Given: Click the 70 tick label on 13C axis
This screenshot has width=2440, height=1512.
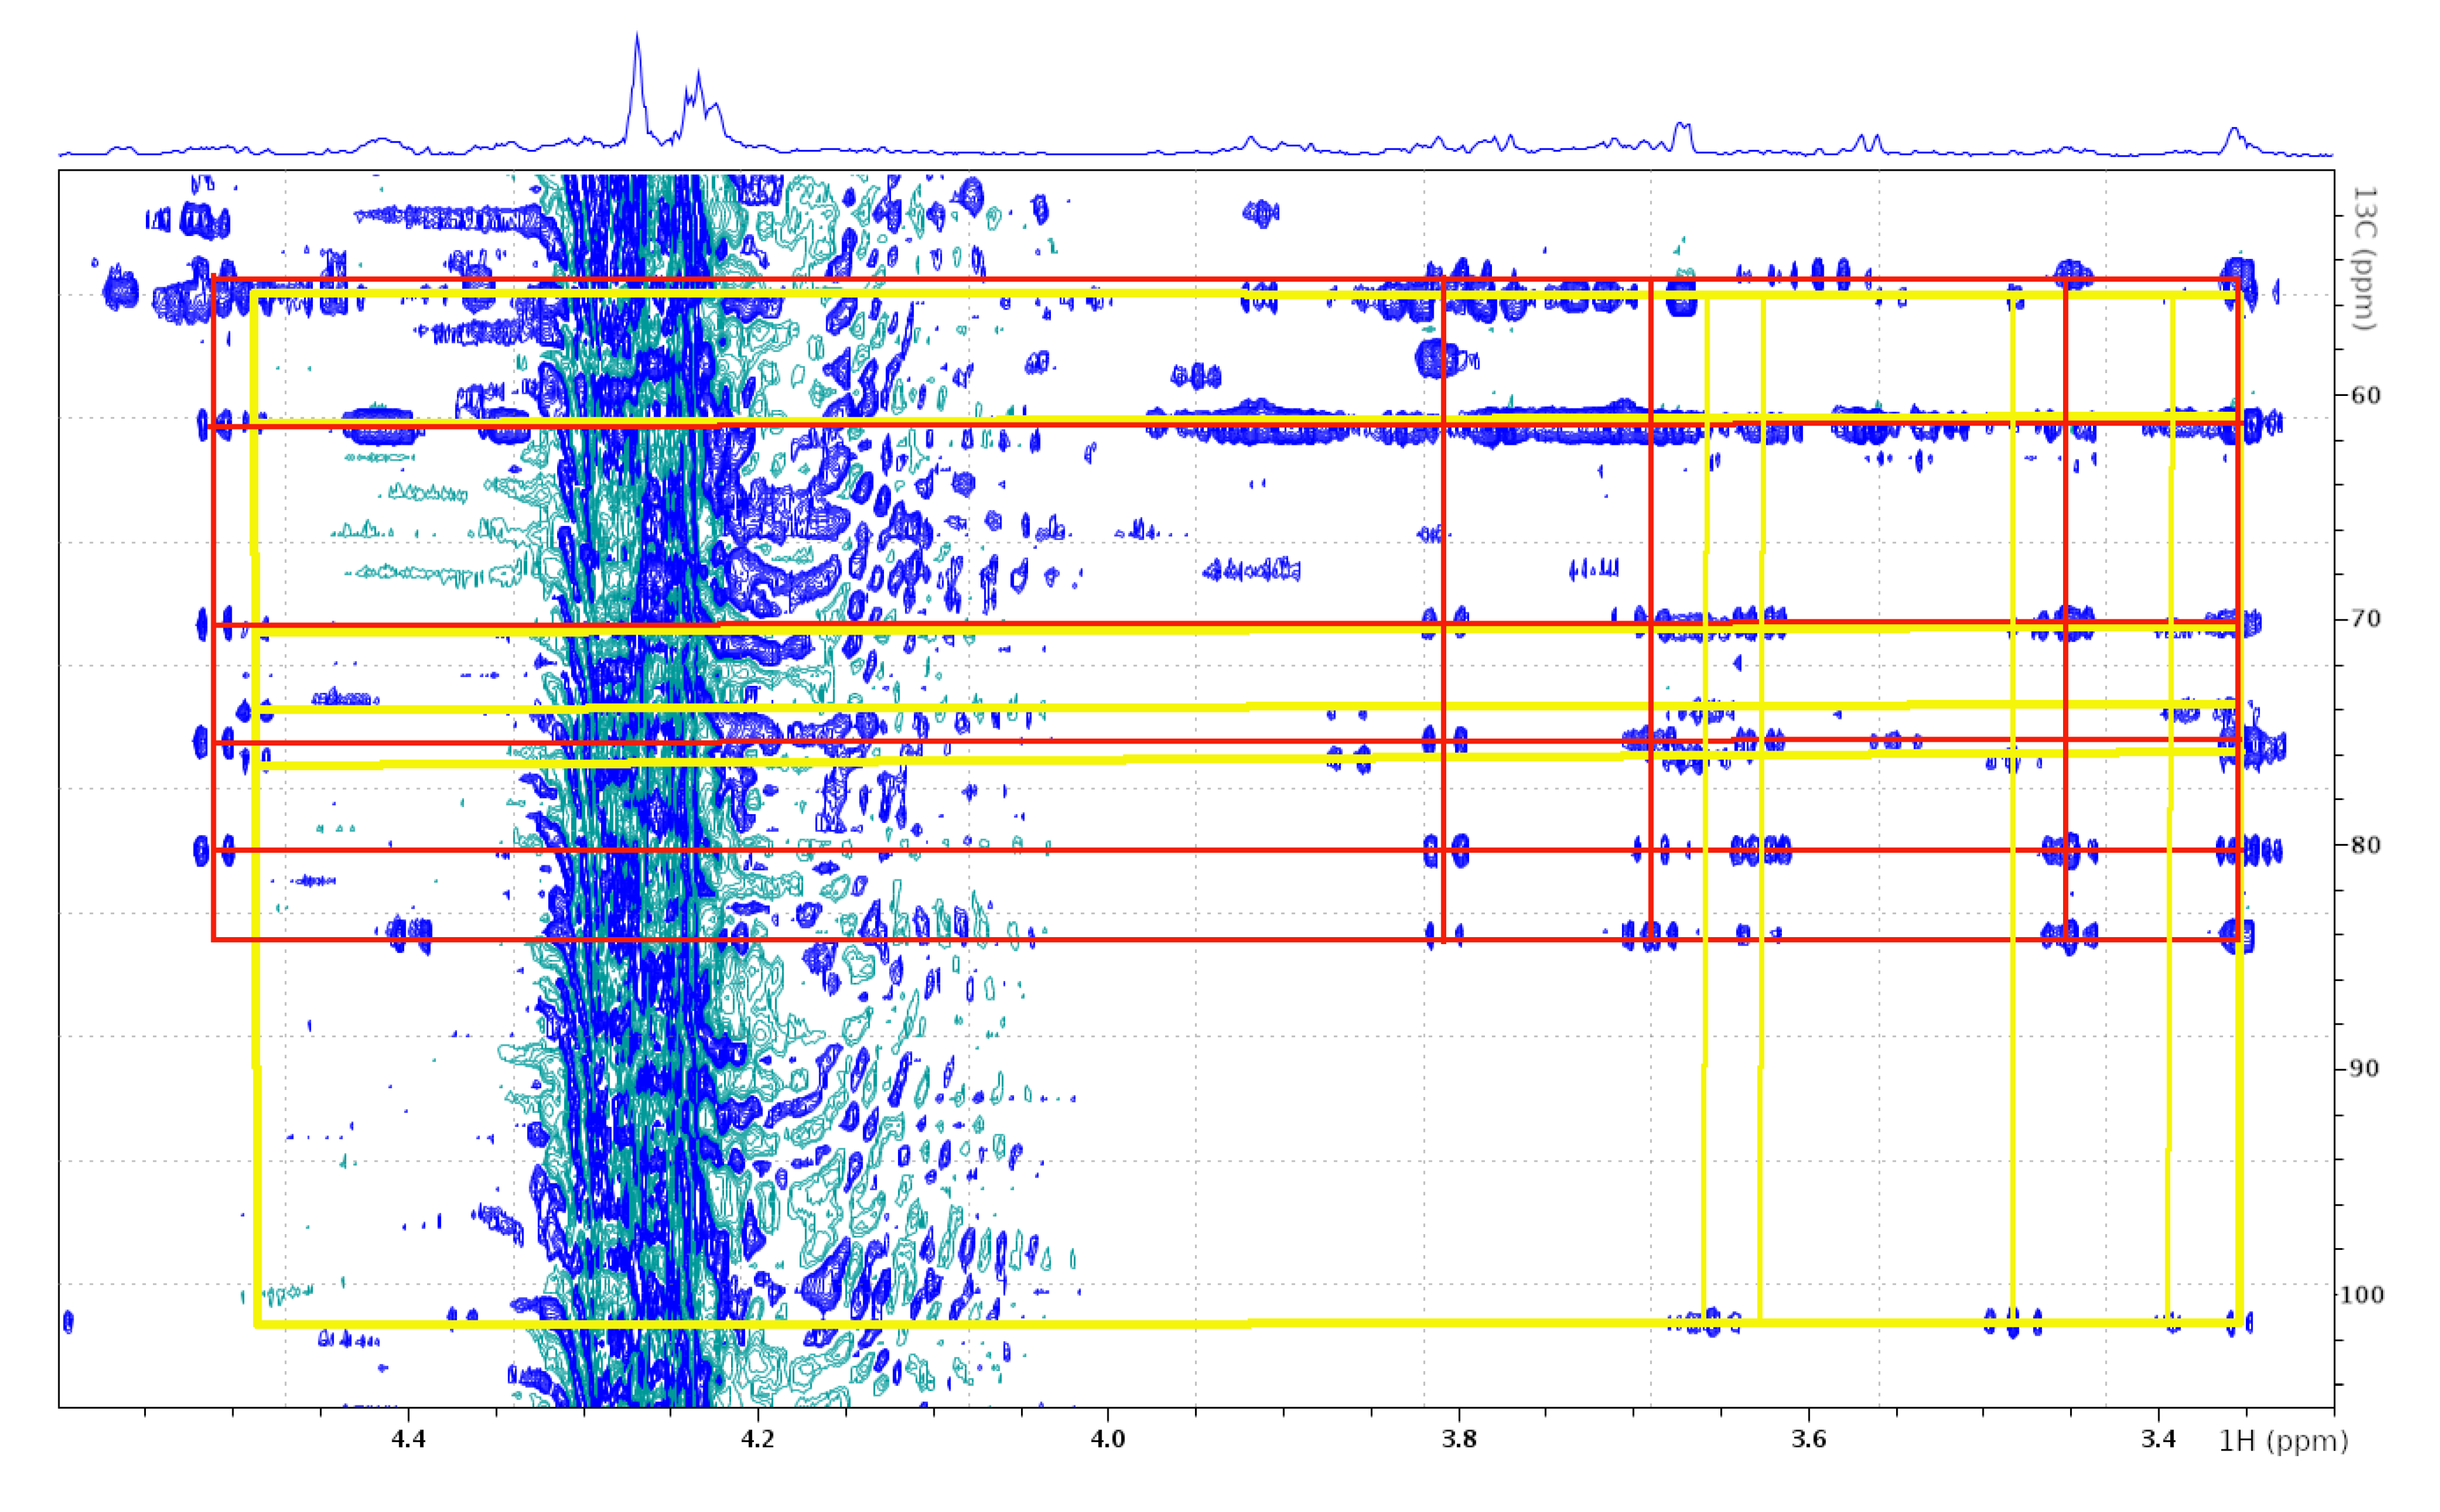Looking at the screenshot, I should 2366,619.
